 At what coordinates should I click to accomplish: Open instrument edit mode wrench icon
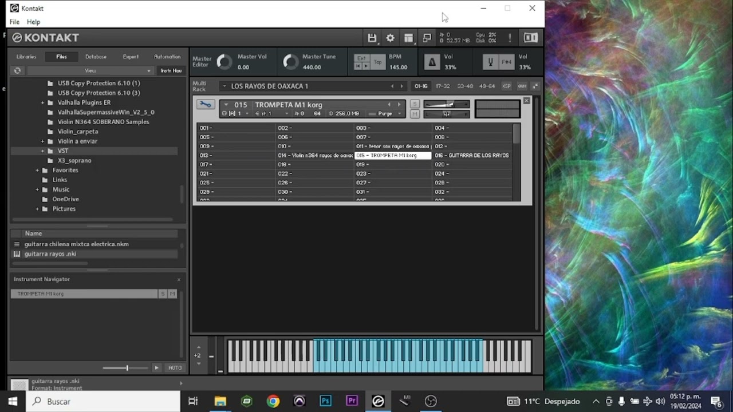point(205,105)
